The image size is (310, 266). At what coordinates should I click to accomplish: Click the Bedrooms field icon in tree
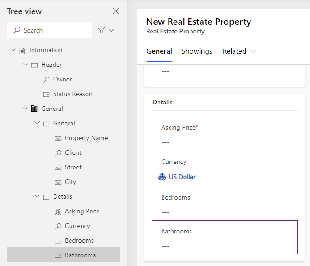58,240
